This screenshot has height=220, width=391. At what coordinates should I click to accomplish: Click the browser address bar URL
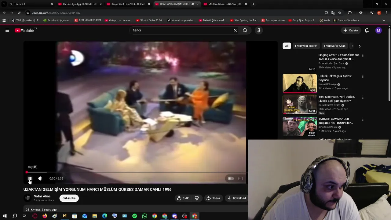pyautogui.click(x=56, y=13)
